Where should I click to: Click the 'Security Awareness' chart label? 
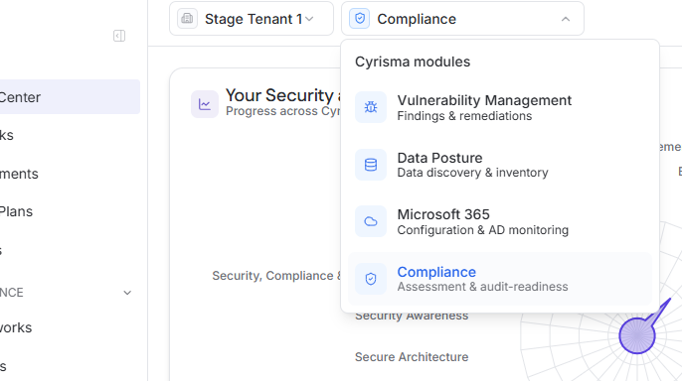click(x=412, y=316)
